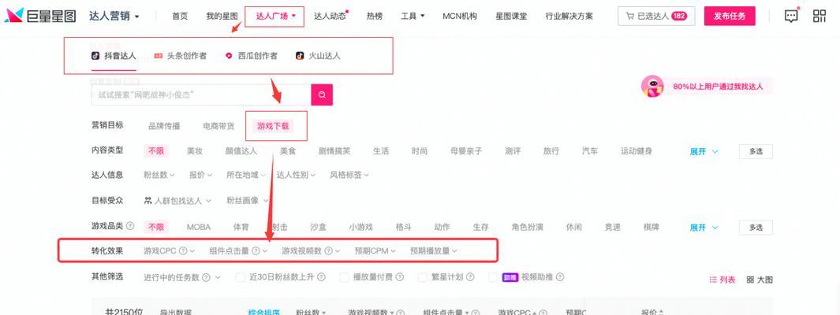Switch to 火山达人 tab

(318, 56)
